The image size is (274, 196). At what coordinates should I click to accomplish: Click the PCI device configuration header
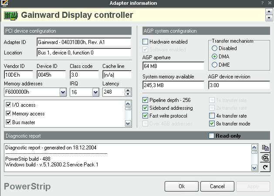[x=68, y=31]
